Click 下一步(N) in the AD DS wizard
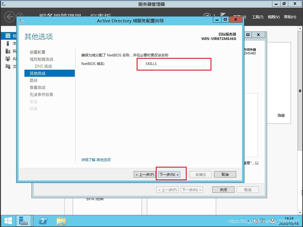The width and height of the screenshot is (303, 227). pos(169,174)
